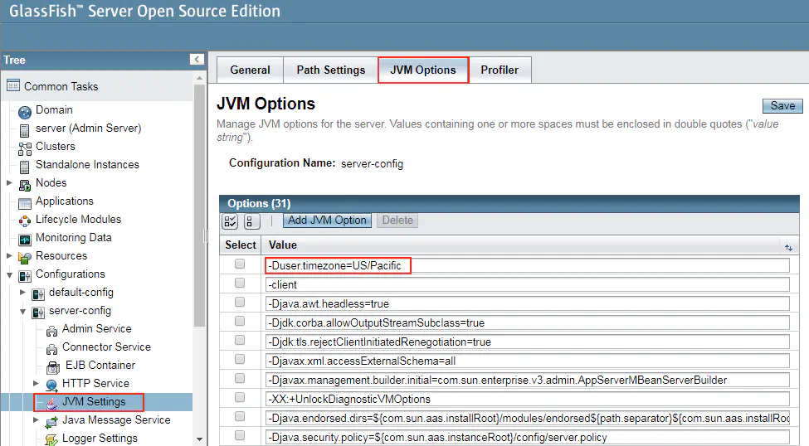Image resolution: width=809 pixels, height=446 pixels.
Task: Open the General tab
Action: pos(251,70)
